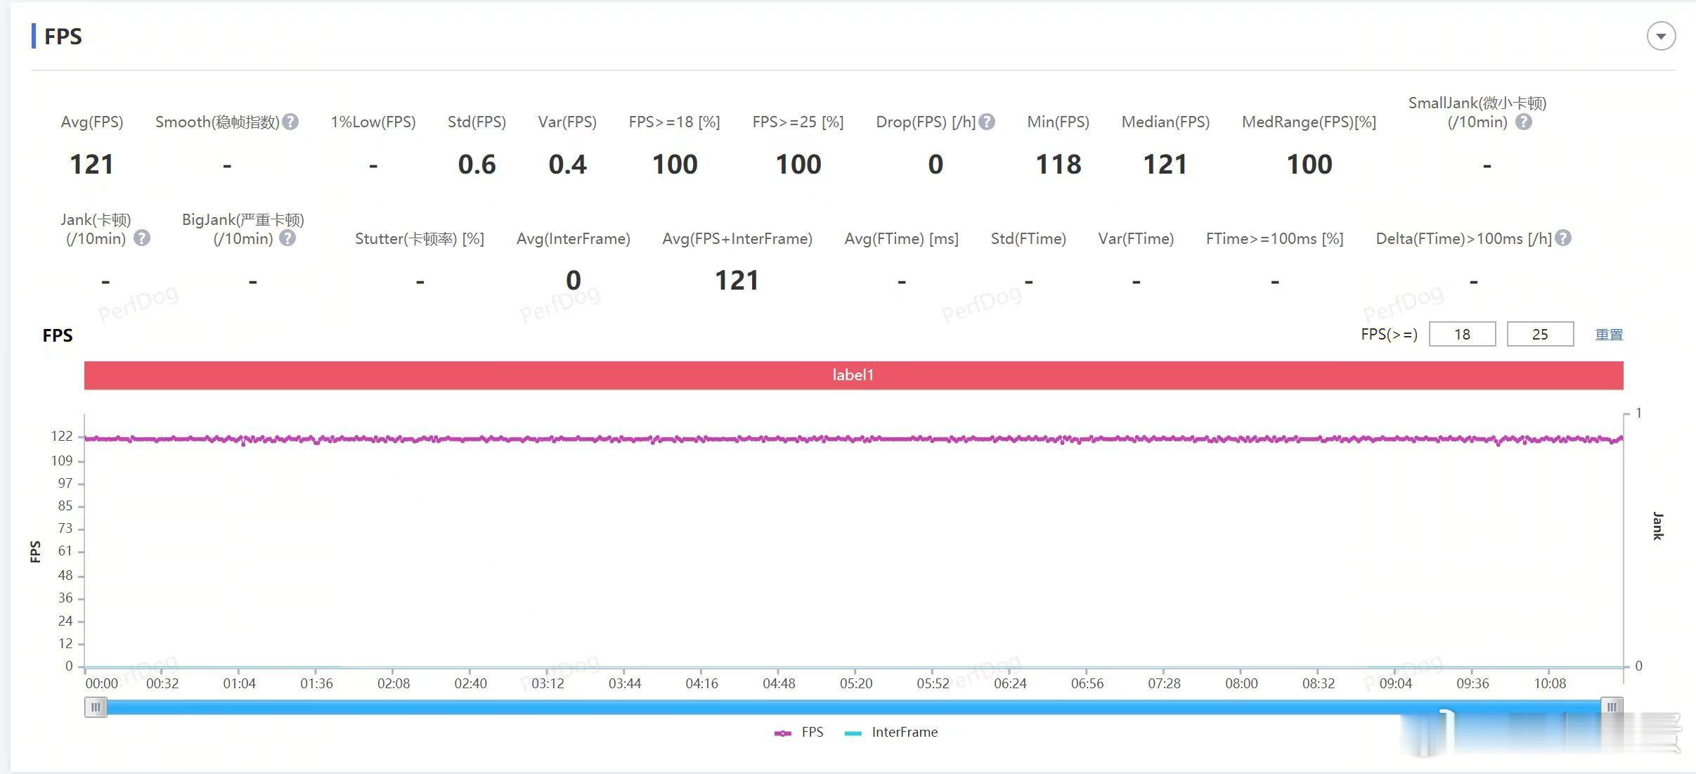1696x774 pixels.
Task: Click help icon beside BigJank(严重卡顿)
Action: coord(287,238)
